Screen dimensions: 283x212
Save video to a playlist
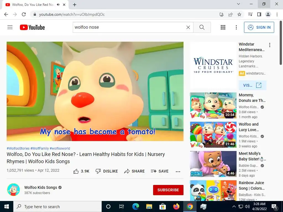159,171
